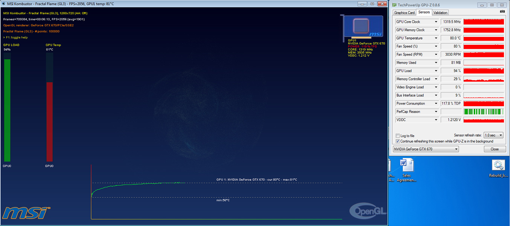The height and width of the screenshot is (226, 510).
Task: Open the GPU Load sensor dropdown
Action: (436, 71)
